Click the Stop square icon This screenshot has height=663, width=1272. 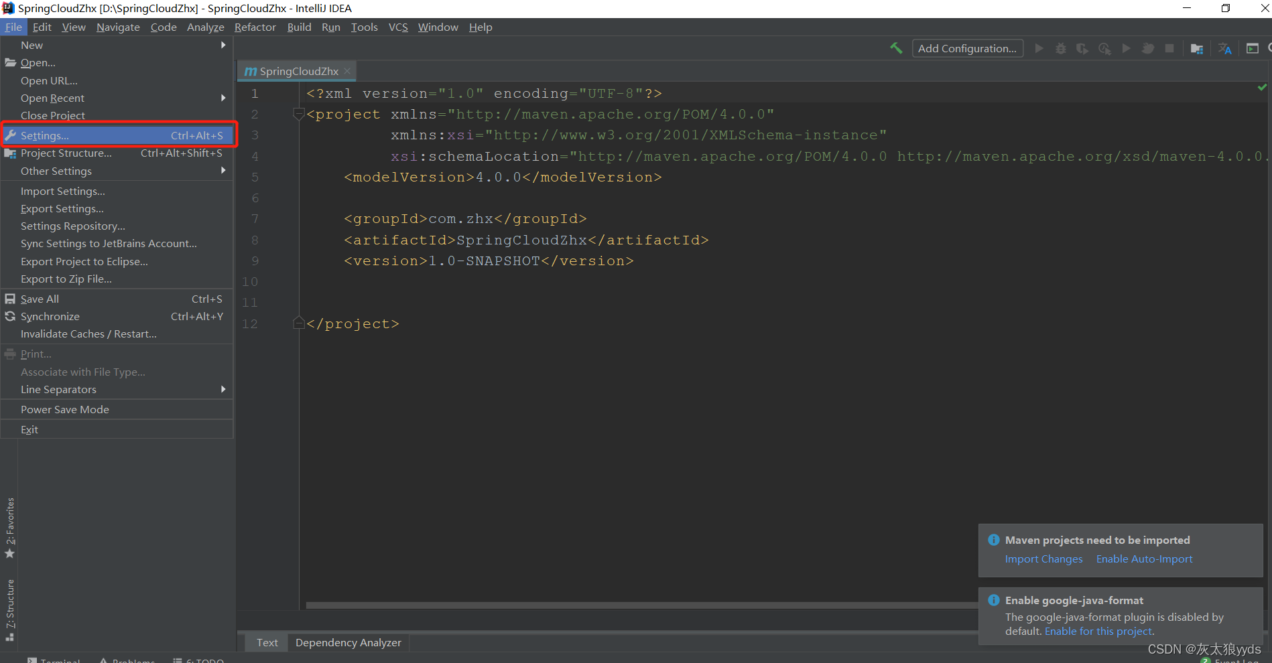click(1169, 48)
